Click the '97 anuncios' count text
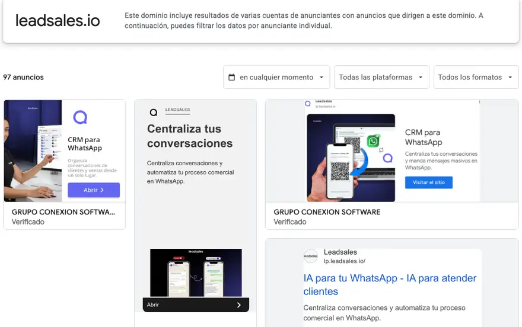The width and height of the screenshot is (522, 327). pyautogui.click(x=23, y=77)
